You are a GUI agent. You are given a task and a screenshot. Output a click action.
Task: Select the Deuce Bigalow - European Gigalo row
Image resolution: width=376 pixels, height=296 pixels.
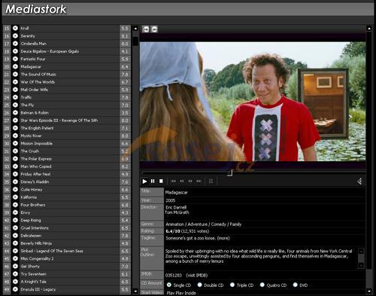coord(70,51)
